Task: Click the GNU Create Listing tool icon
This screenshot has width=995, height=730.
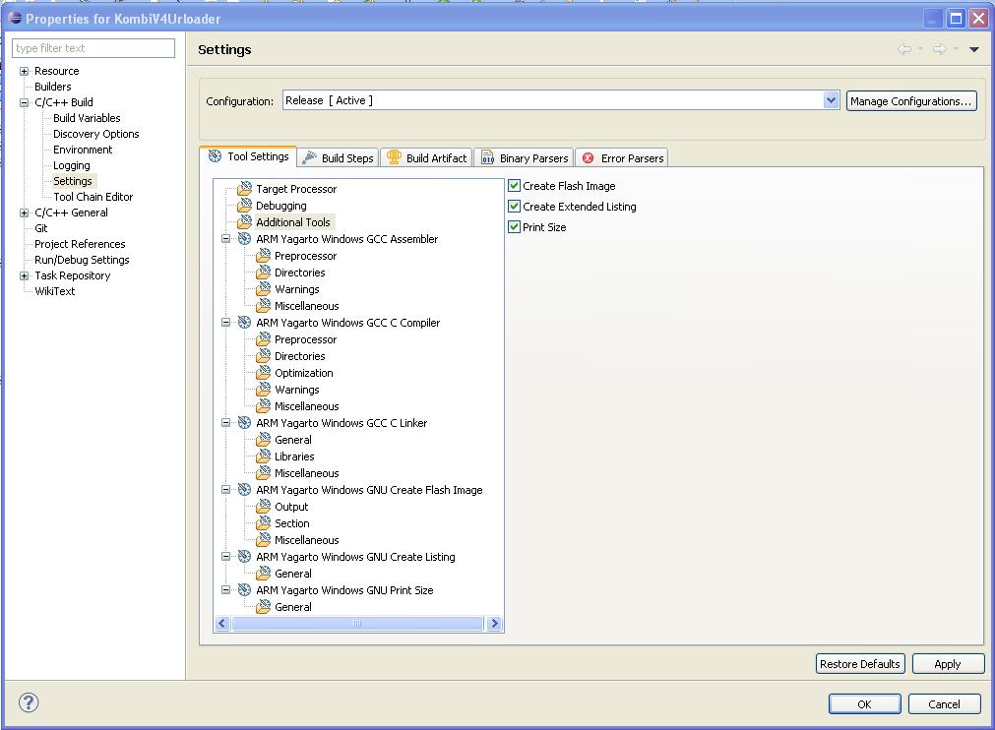Action: [x=245, y=557]
